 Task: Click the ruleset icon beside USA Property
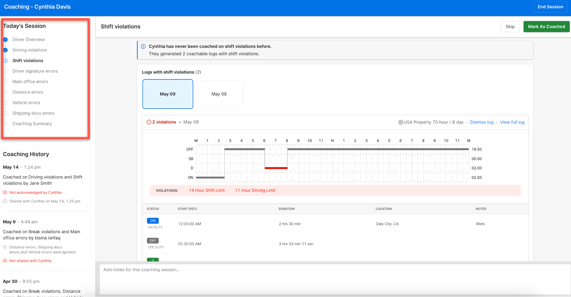[x=400, y=122]
